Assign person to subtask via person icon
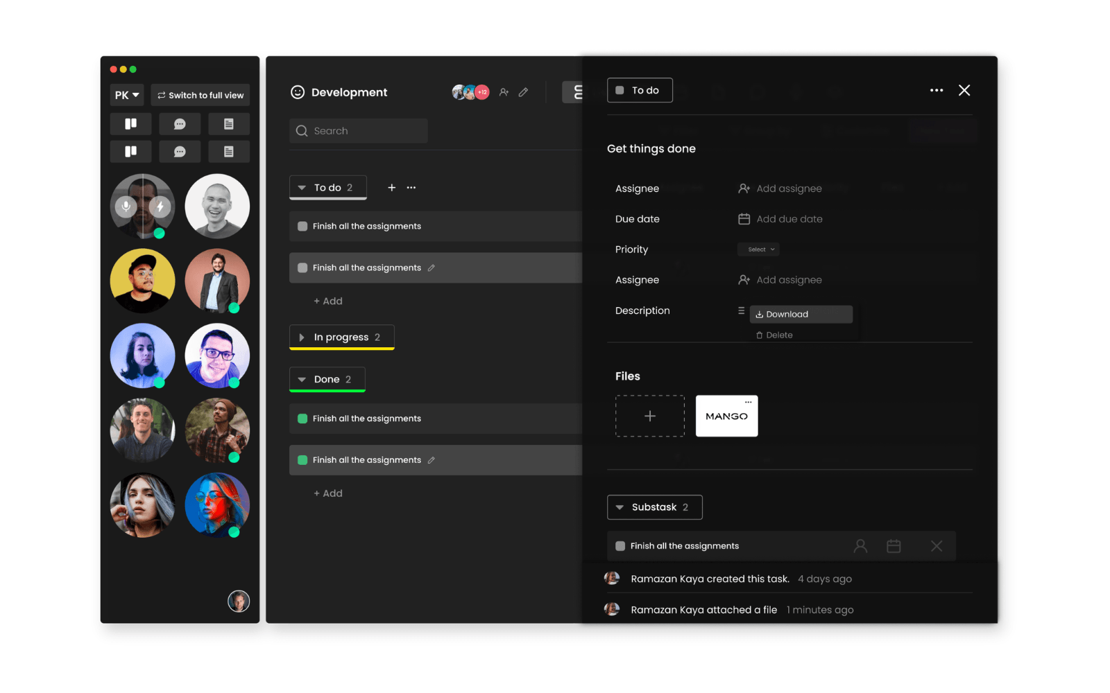The height and width of the screenshot is (693, 1110). [860, 546]
